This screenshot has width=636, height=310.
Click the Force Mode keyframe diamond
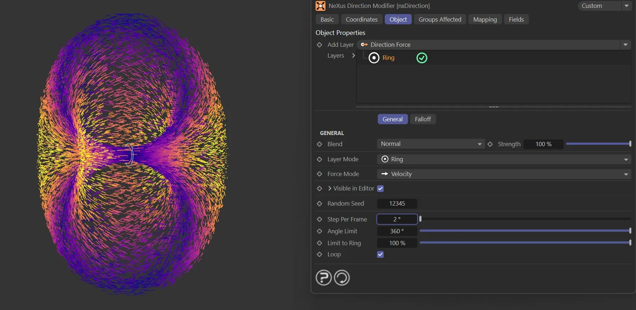pyautogui.click(x=319, y=174)
